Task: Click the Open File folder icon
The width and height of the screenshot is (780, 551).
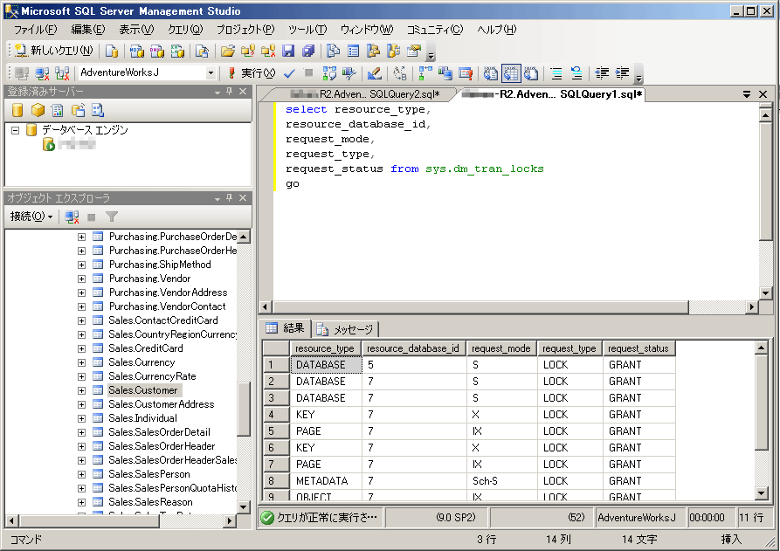Action: [x=228, y=51]
